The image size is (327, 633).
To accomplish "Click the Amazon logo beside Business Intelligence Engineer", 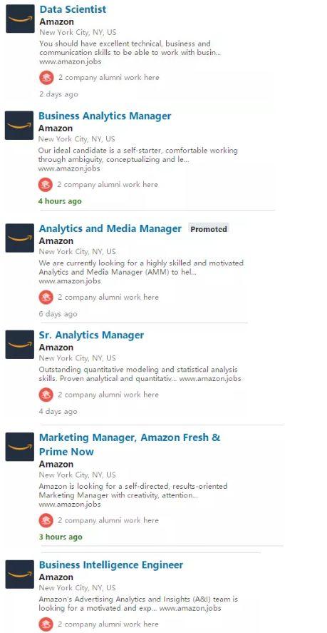I will [x=20, y=574].
